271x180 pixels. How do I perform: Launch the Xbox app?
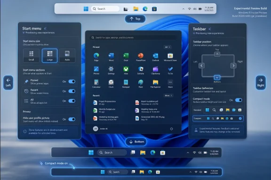(x=126, y=70)
